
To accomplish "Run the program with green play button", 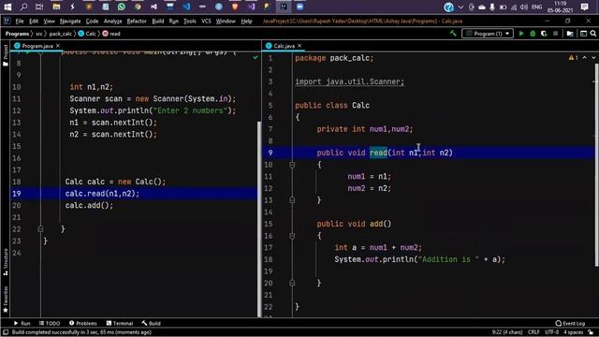I will pos(521,34).
